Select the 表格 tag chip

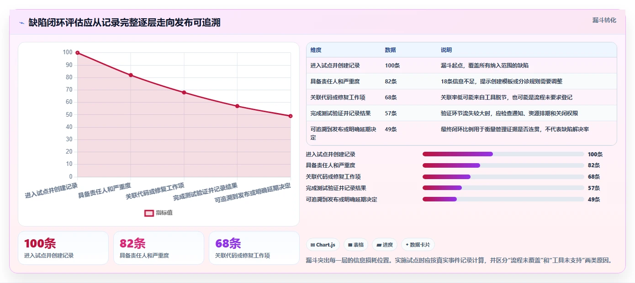[356, 245]
